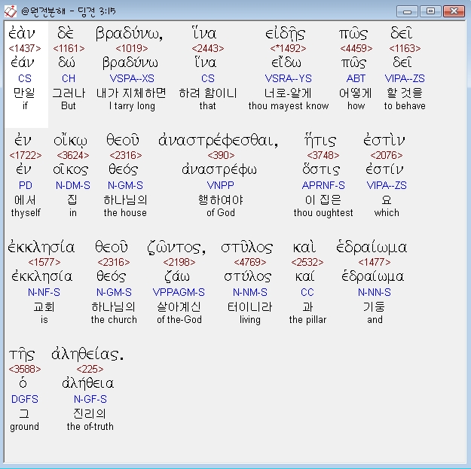This screenshot has height=469, width=471.
Task: Click morphology code N-DM-S
Action: [73, 185]
